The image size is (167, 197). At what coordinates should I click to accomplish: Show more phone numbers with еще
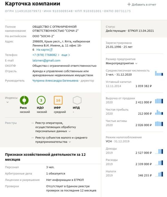coord(66,55)
